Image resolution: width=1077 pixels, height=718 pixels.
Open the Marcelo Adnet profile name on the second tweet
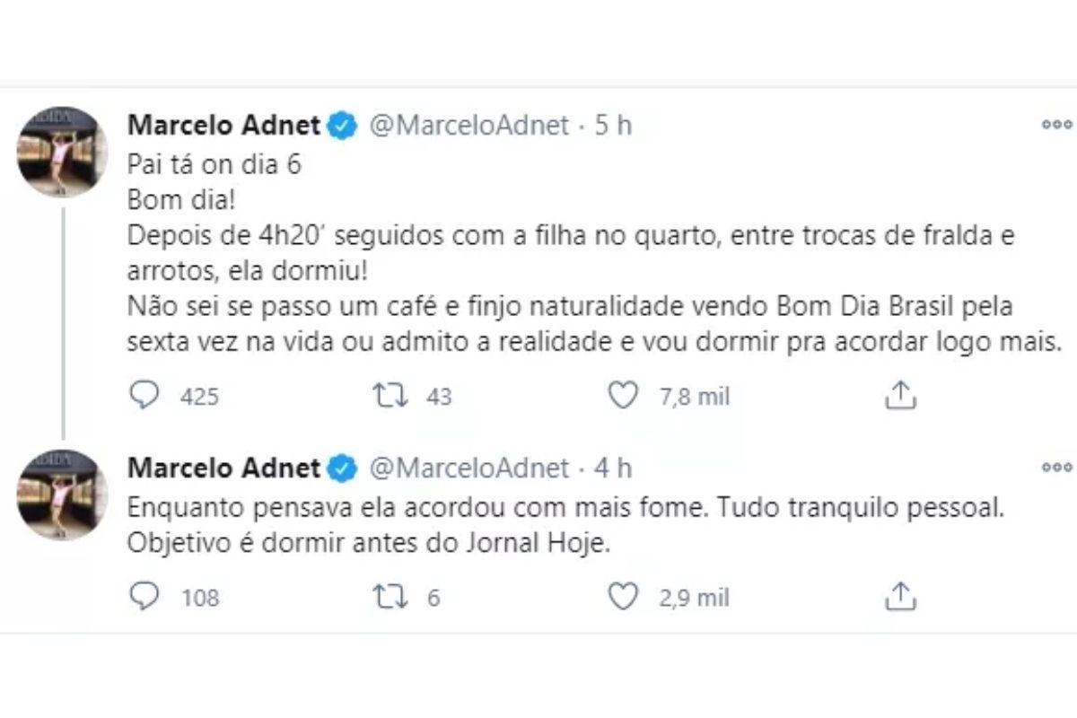pos(224,468)
